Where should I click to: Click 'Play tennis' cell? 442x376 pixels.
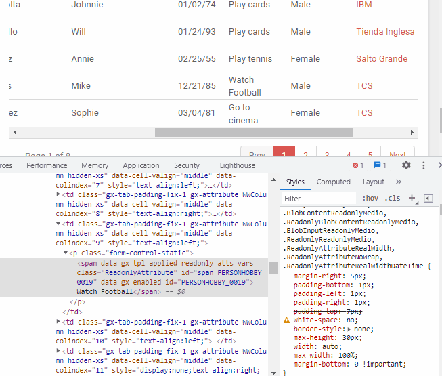250,59
